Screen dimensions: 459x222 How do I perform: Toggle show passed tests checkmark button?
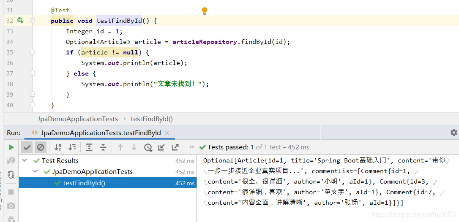pos(27,147)
